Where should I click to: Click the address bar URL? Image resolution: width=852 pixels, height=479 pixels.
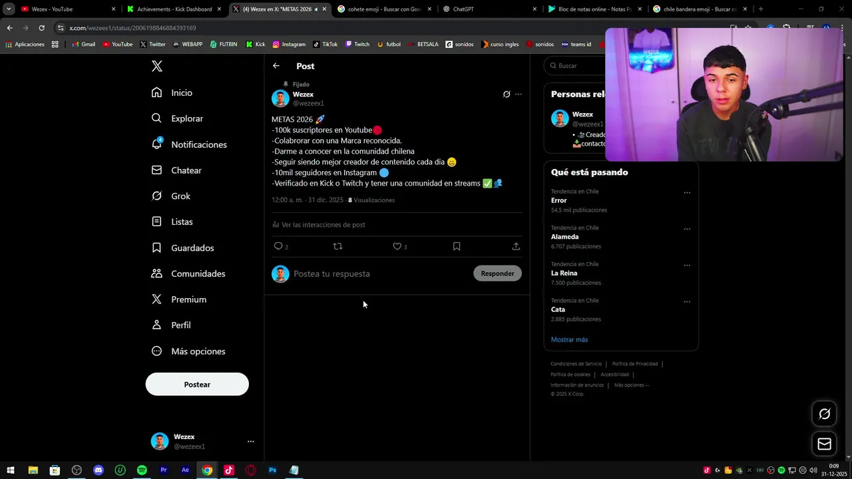(132, 28)
